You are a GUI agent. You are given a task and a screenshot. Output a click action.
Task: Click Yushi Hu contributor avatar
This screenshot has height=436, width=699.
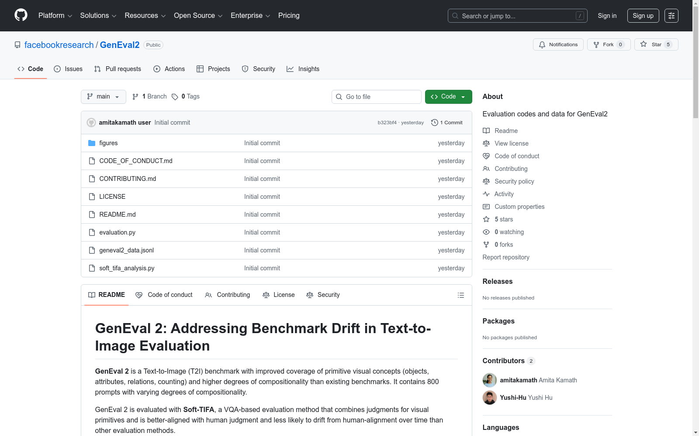pyautogui.click(x=490, y=398)
